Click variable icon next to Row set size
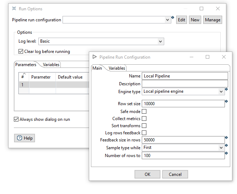 [x=226, y=101]
